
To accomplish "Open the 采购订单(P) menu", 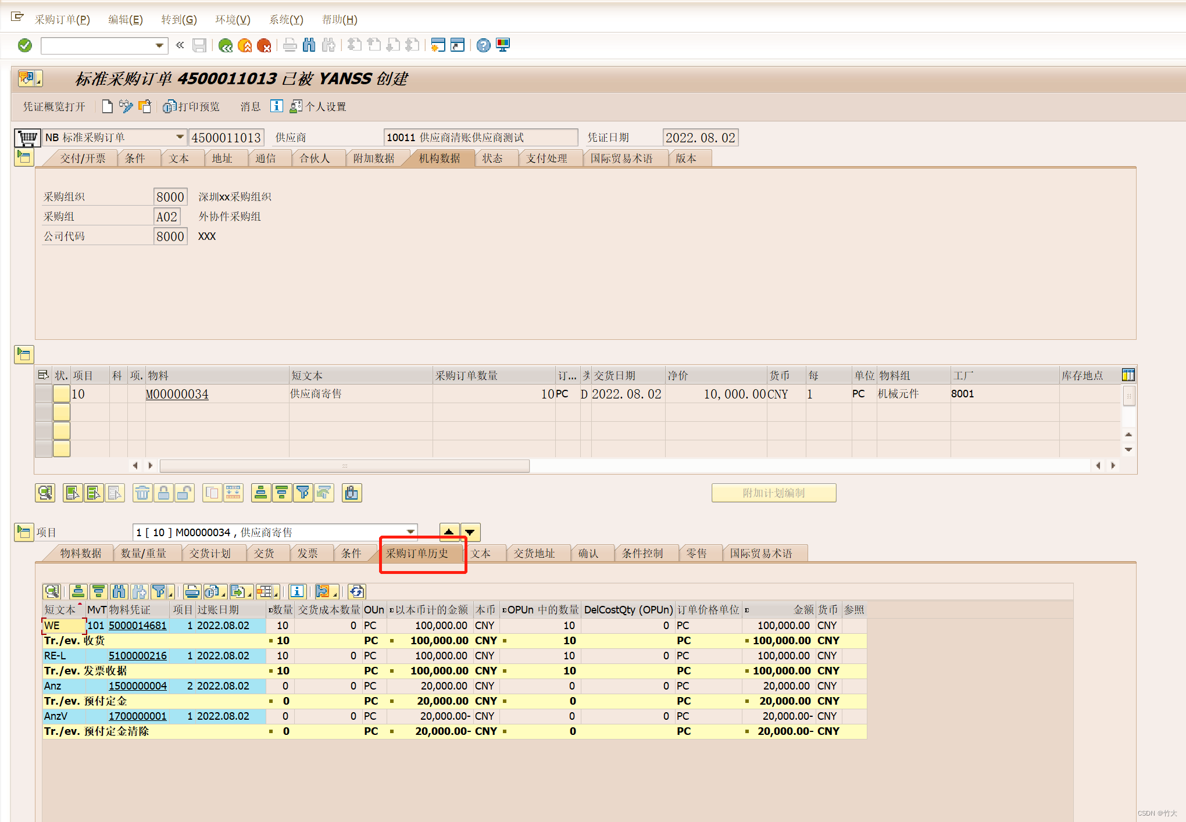I will [62, 20].
